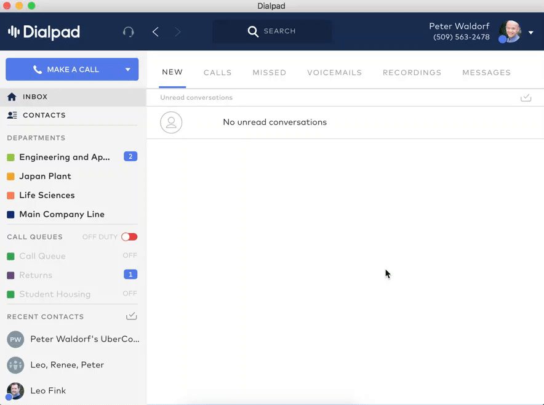Click the red macOS close button

click(7, 6)
